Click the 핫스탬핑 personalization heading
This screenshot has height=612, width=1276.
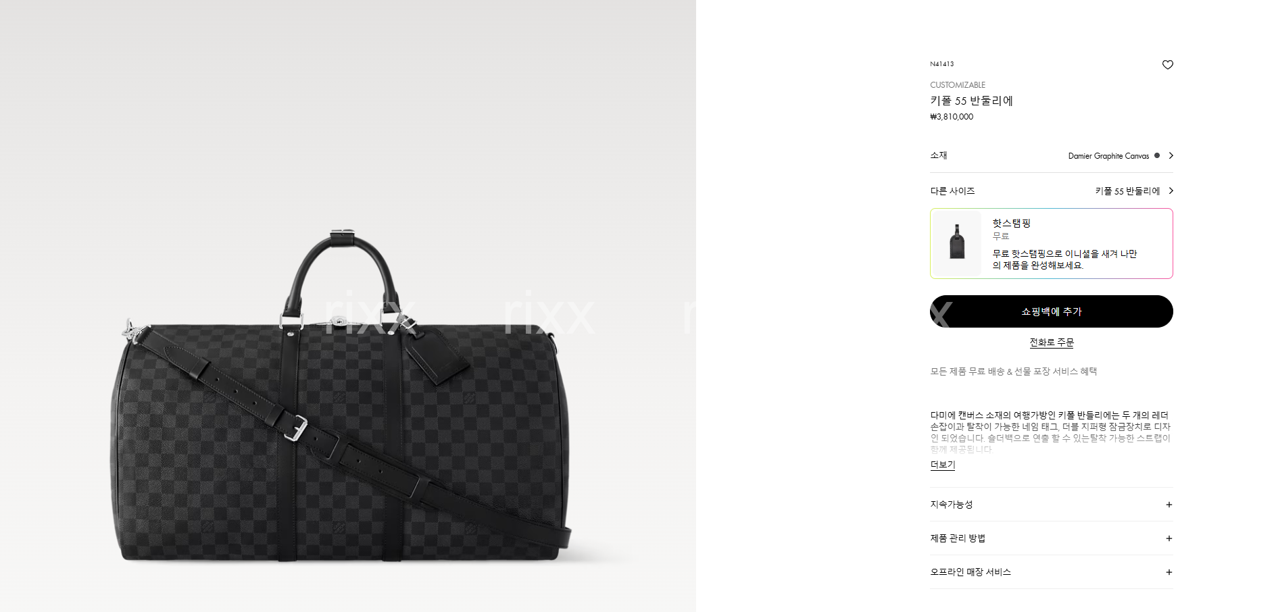pos(1011,223)
